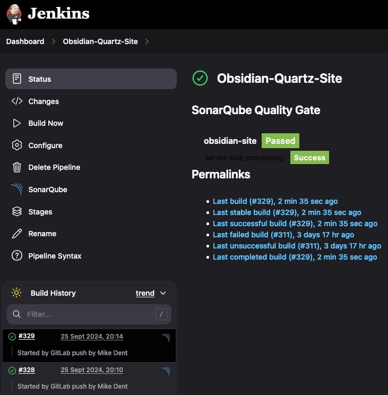Open 25 Sept 2024, 20:14 timestamp link
This screenshot has width=388, height=395.
[92, 336]
